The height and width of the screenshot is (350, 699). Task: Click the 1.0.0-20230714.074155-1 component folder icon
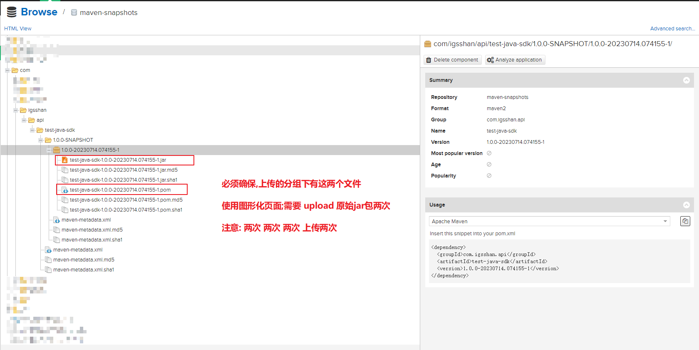[57, 150]
